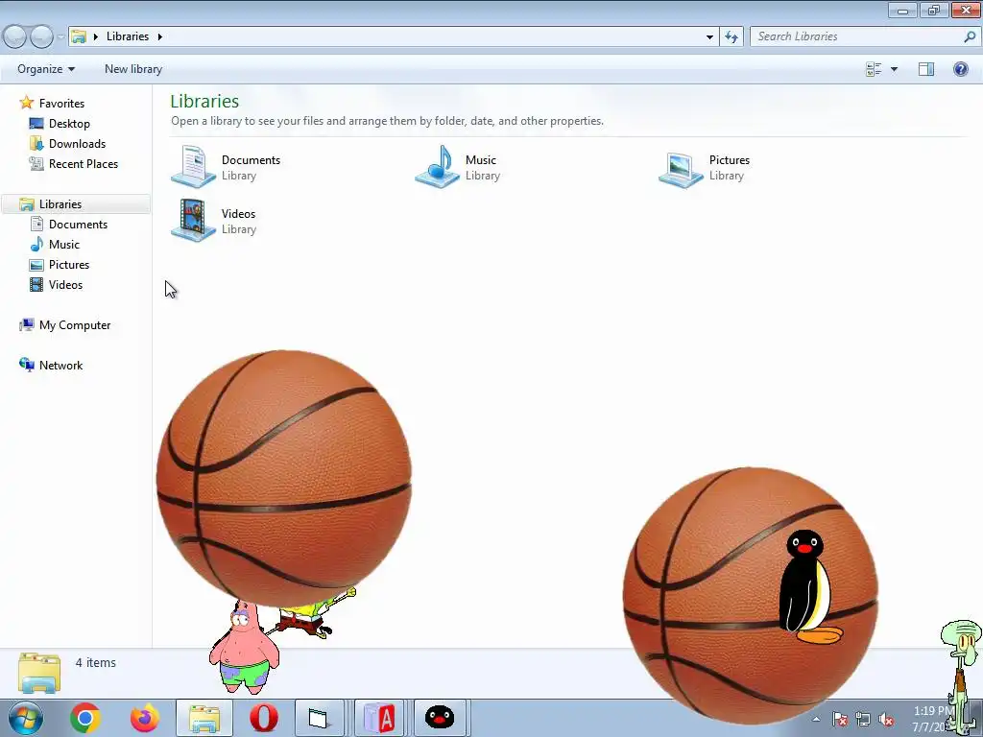Click the muted volume tray icon

coord(885,720)
